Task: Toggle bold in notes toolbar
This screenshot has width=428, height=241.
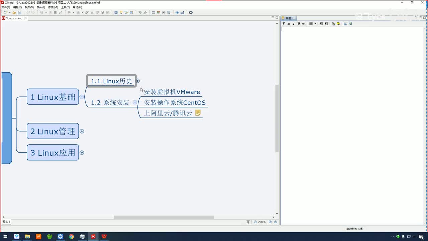Action: (289, 24)
